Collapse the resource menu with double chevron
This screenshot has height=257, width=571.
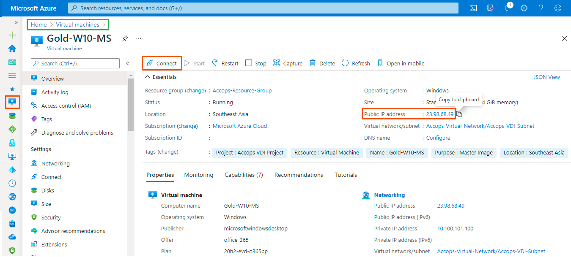(128, 63)
